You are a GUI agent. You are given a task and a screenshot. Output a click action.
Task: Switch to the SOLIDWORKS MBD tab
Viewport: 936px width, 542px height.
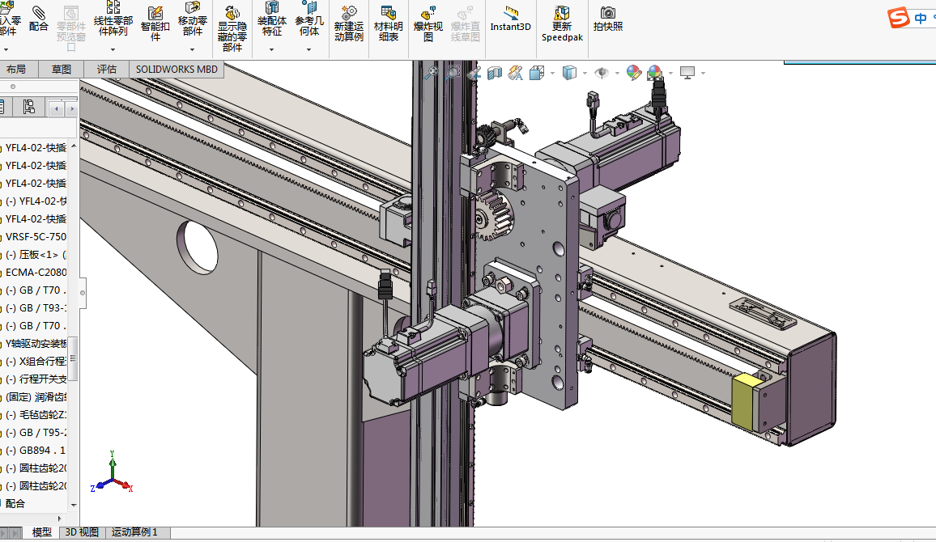[176, 70]
